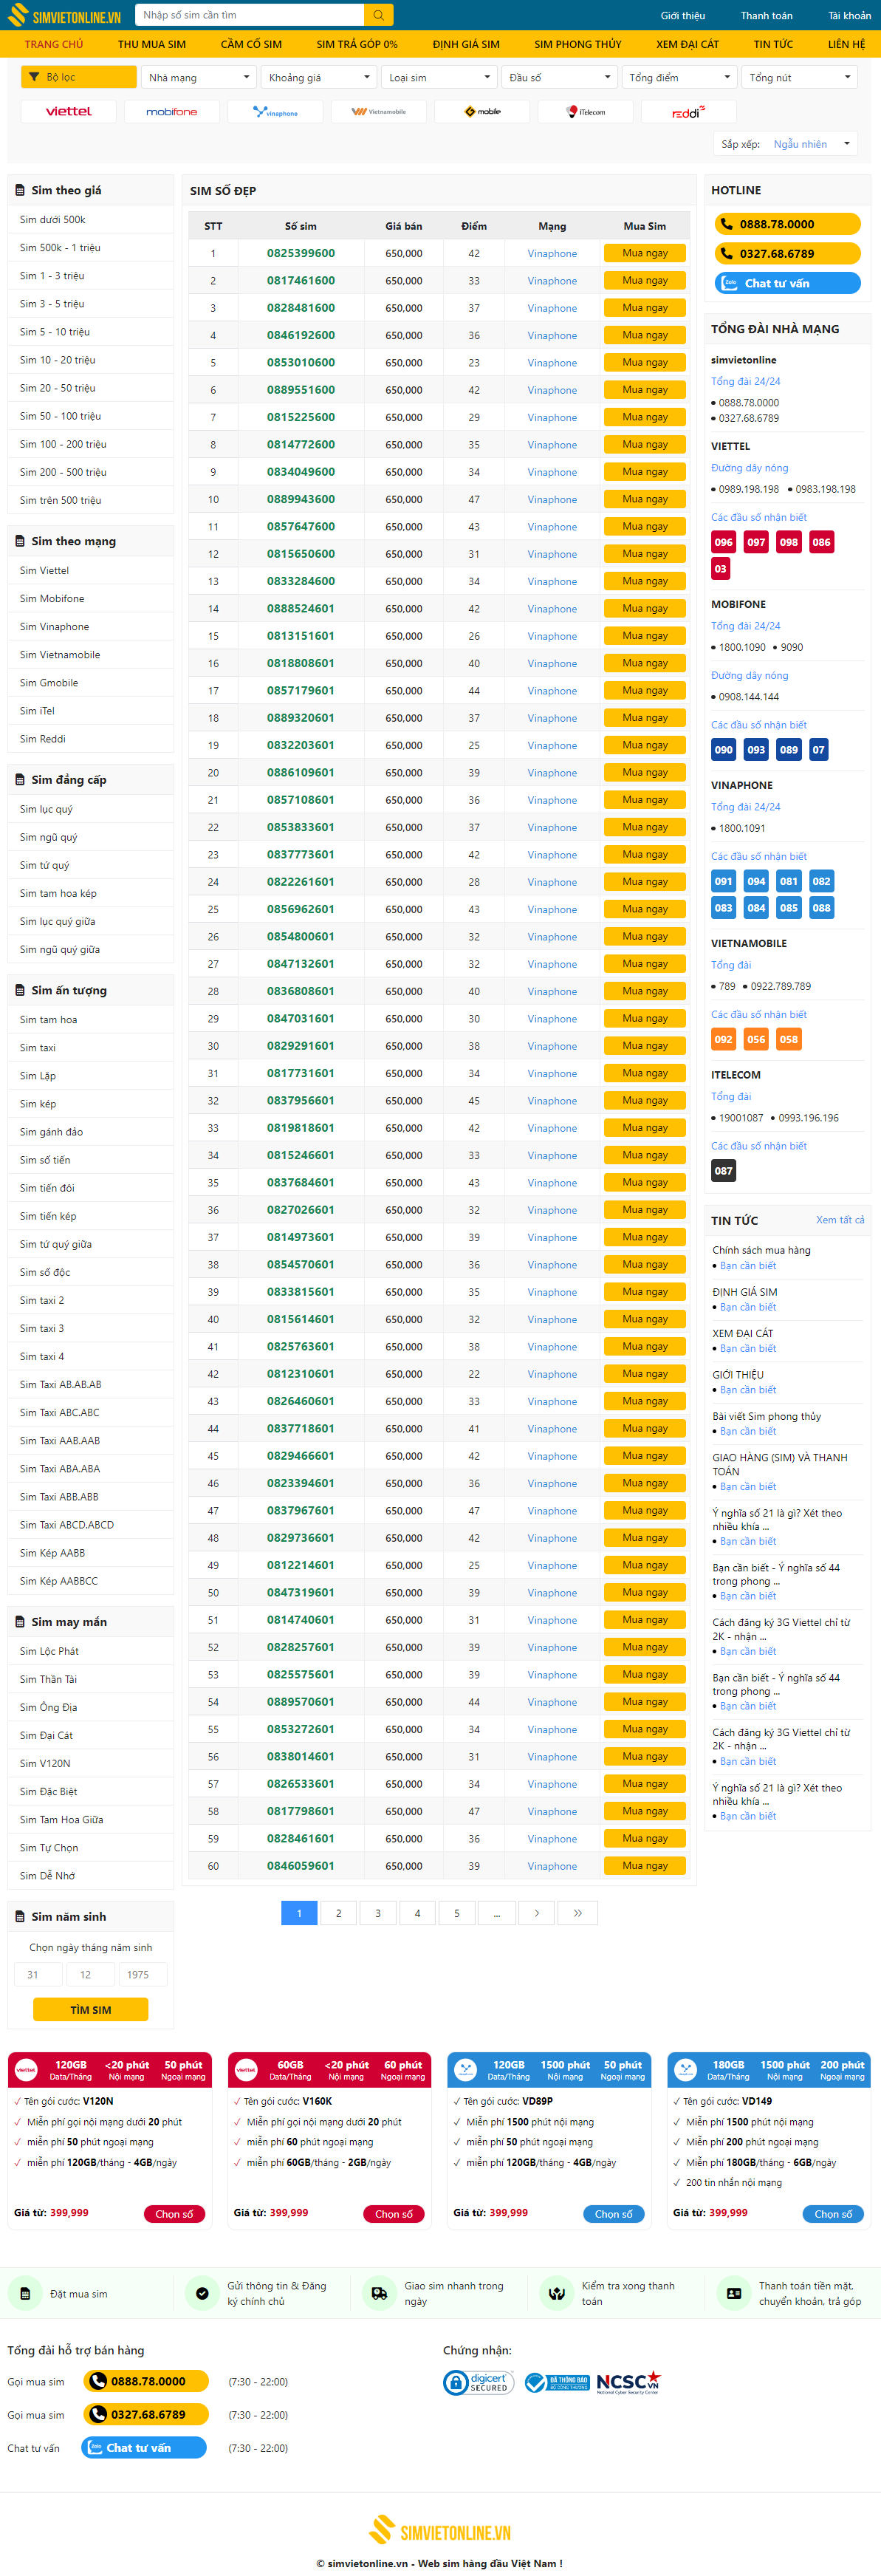Open 'Xem tất cả' in the Tin tức panel
Screen dimensions: 881x2576
click(840, 1220)
